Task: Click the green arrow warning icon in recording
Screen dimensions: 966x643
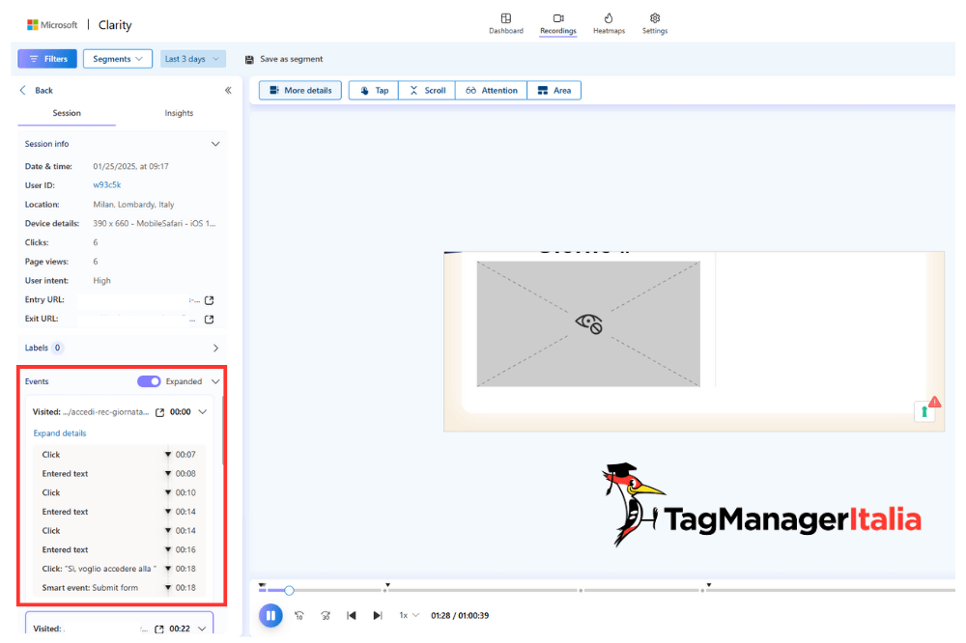Action: (924, 411)
